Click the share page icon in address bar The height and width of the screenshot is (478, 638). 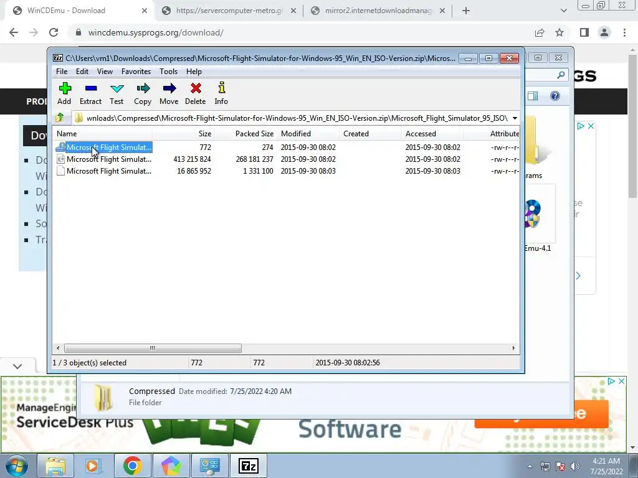540,32
